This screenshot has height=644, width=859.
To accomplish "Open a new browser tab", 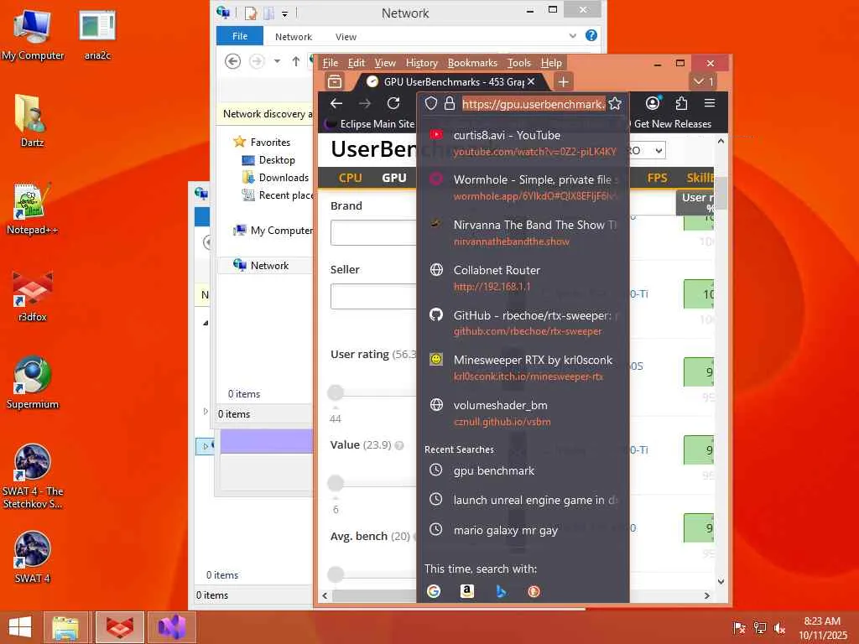I will (x=563, y=82).
